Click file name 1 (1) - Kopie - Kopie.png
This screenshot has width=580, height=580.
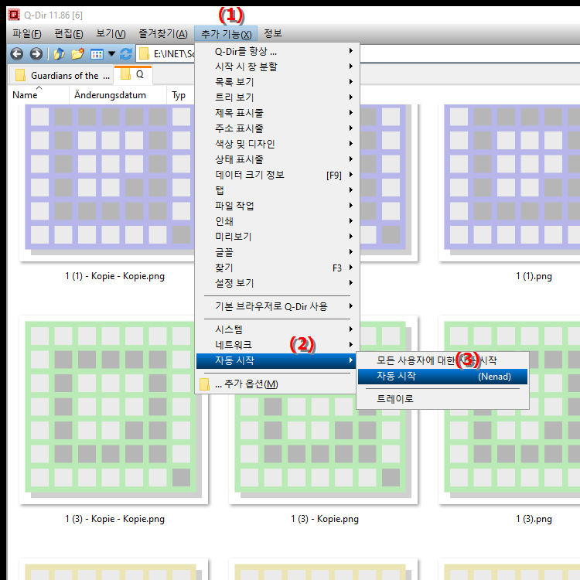[114, 276]
